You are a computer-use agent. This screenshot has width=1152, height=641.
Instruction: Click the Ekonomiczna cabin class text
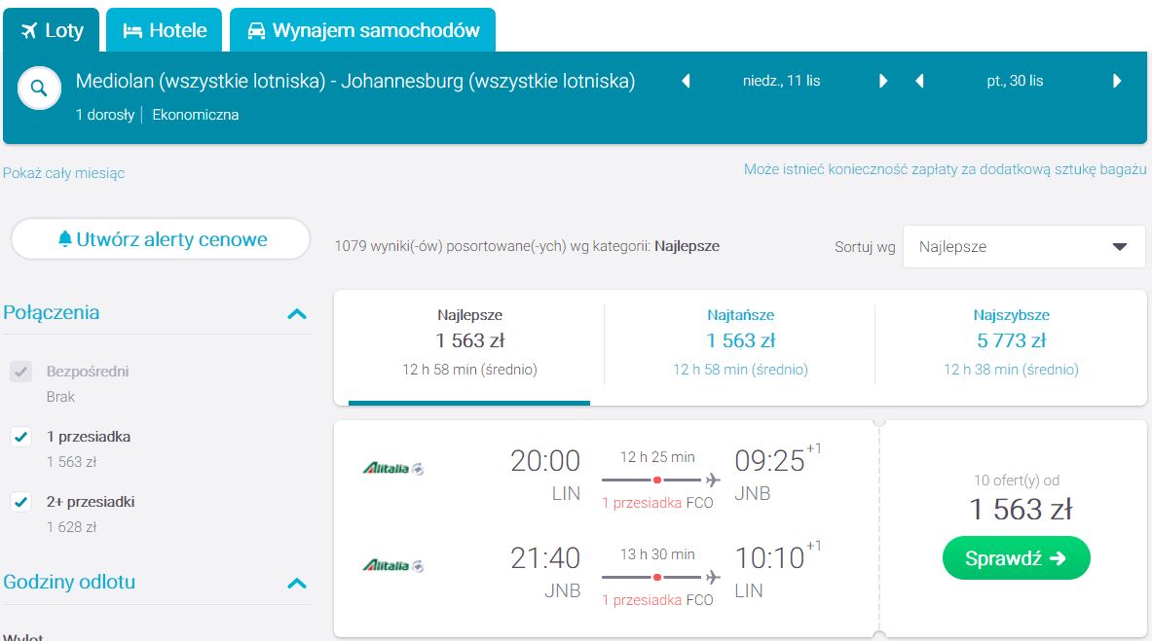(196, 115)
